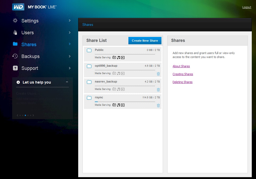Delete the rsync share via trash icon
256x179 pixels.
[158, 105]
